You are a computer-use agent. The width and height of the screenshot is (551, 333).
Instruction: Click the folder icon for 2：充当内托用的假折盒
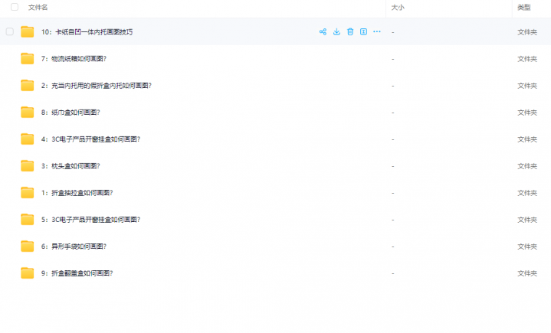point(28,86)
